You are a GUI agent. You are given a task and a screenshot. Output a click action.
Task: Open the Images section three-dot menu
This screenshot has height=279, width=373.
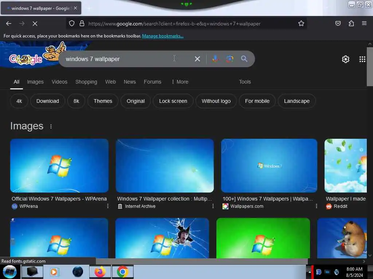[x=51, y=126]
